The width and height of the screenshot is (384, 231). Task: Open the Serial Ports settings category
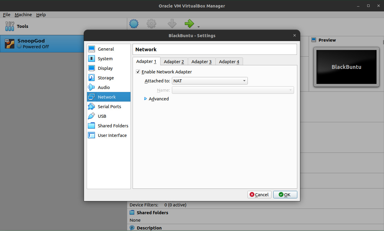[x=109, y=107]
